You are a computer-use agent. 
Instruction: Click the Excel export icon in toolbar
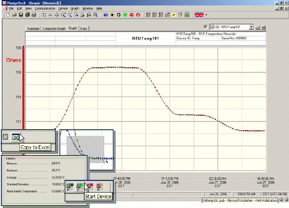click(187, 15)
